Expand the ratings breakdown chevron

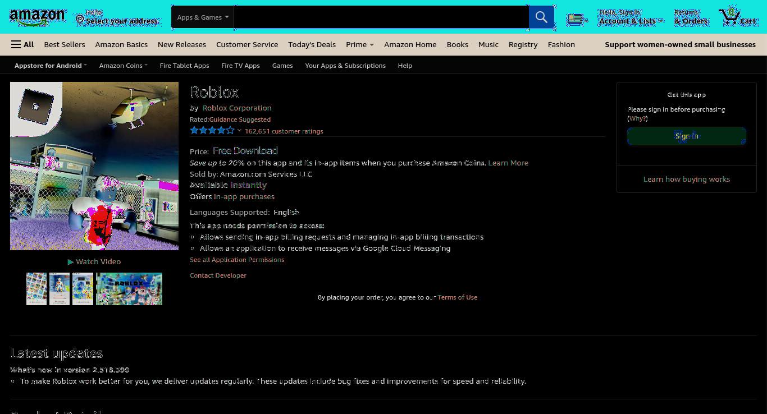tap(239, 131)
